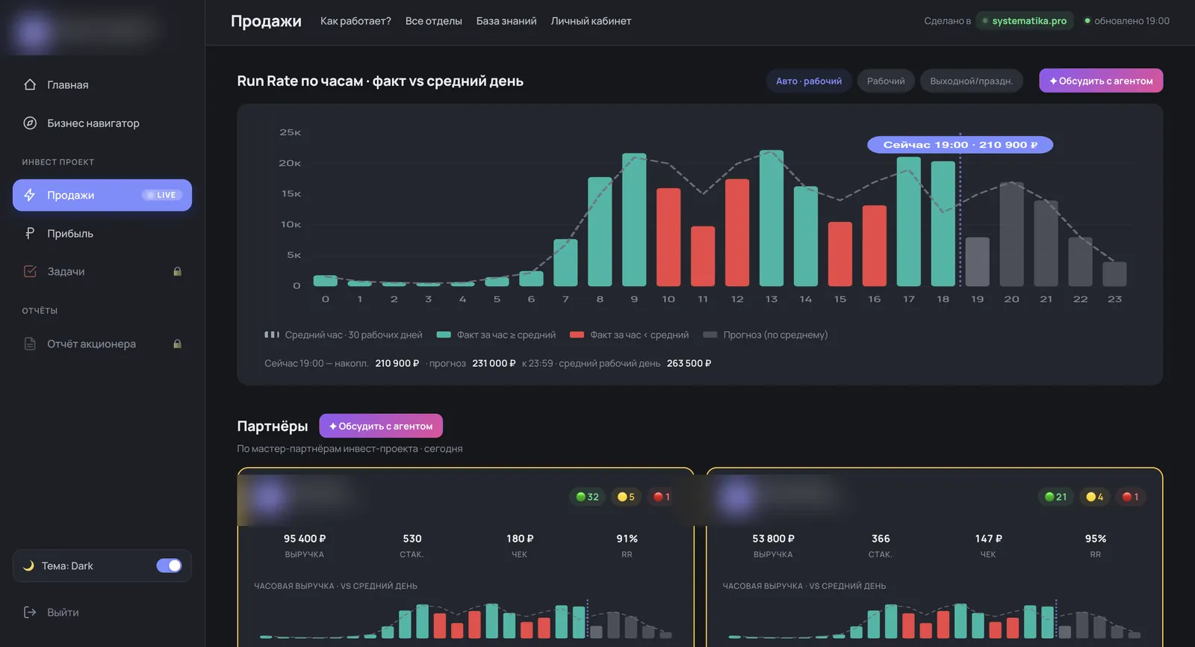Toggle legend Факт за час ‹ средний
1195x647 pixels.
[629, 335]
